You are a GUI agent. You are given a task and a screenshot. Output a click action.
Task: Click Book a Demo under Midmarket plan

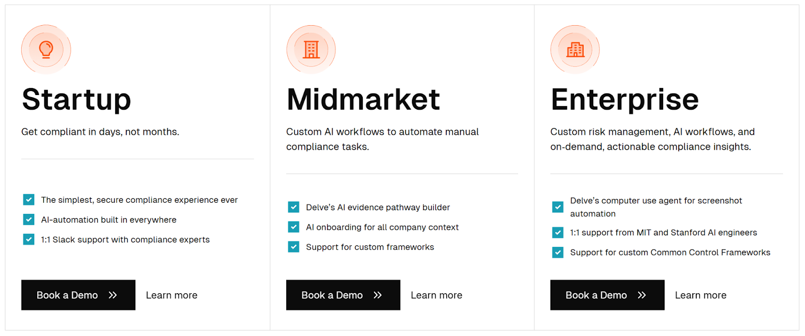(343, 295)
